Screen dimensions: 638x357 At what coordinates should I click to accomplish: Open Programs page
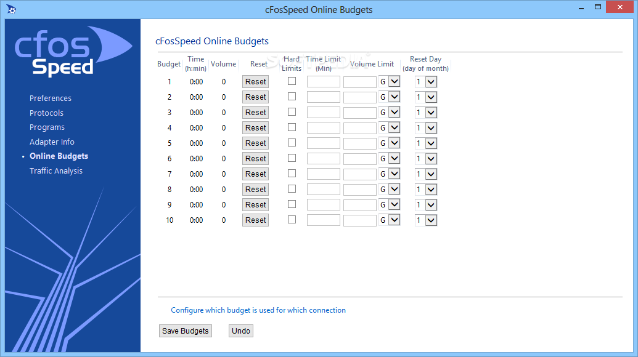click(47, 127)
